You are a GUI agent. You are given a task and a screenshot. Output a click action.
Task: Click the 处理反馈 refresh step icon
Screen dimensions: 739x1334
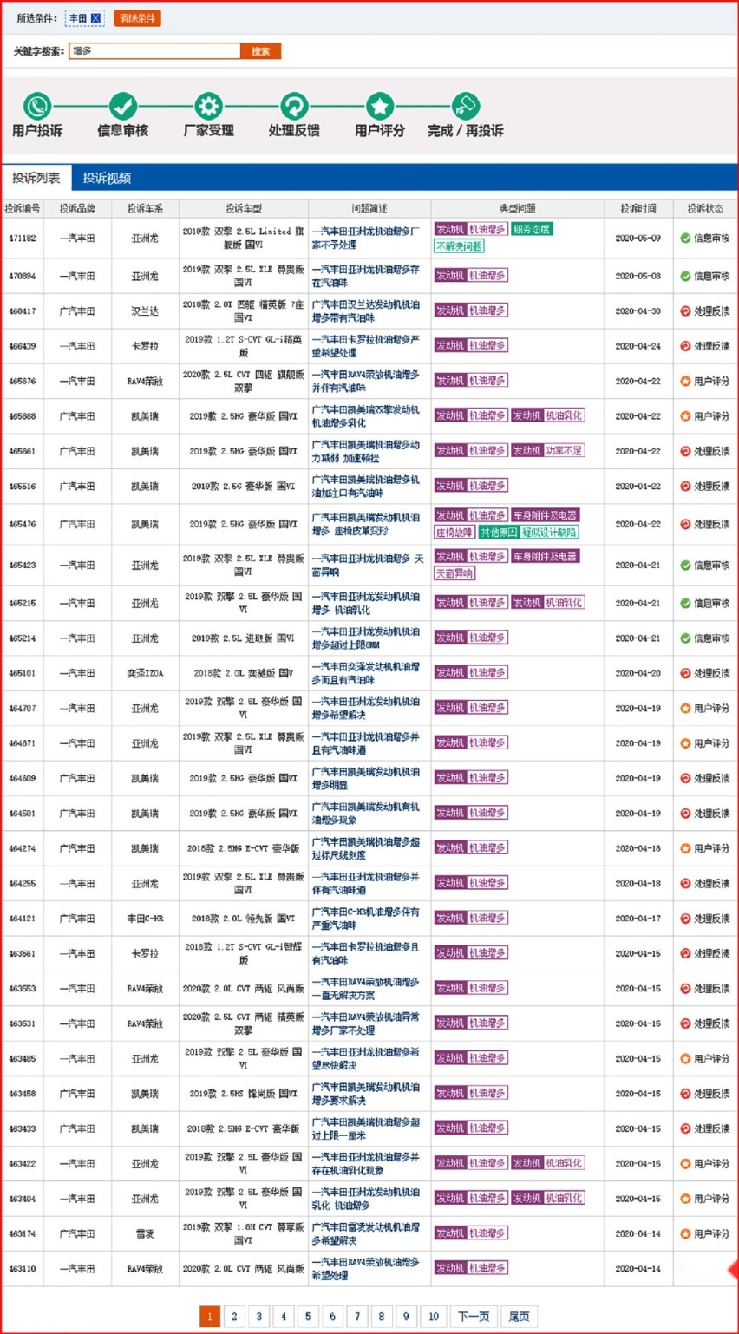(x=294, y=106)
